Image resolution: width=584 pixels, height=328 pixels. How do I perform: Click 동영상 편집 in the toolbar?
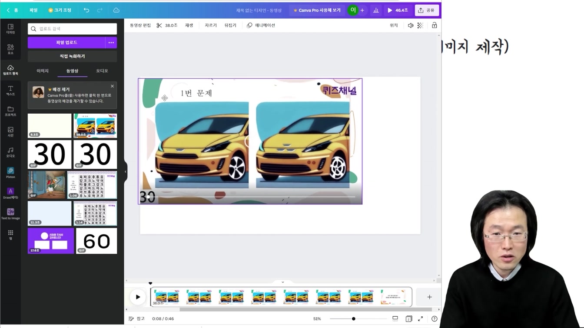[x=140, y=25]
